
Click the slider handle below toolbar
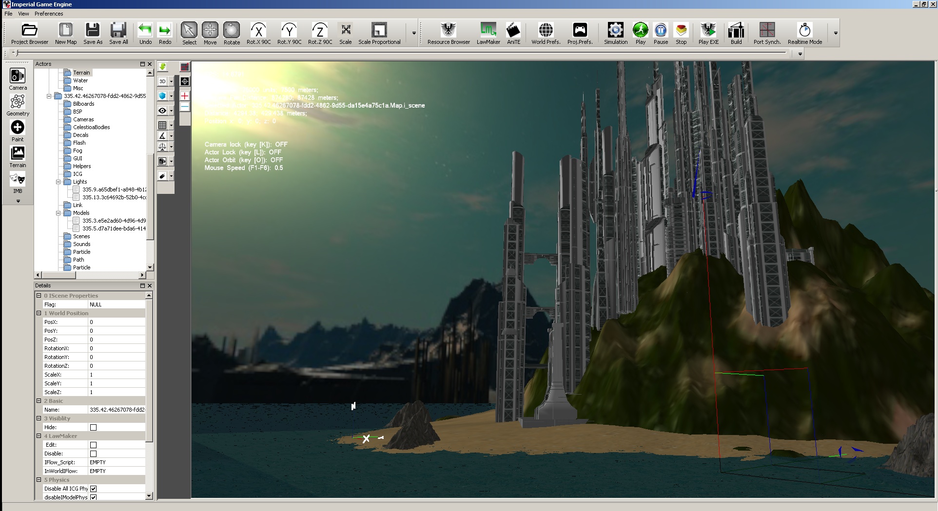tap(15, 53)
